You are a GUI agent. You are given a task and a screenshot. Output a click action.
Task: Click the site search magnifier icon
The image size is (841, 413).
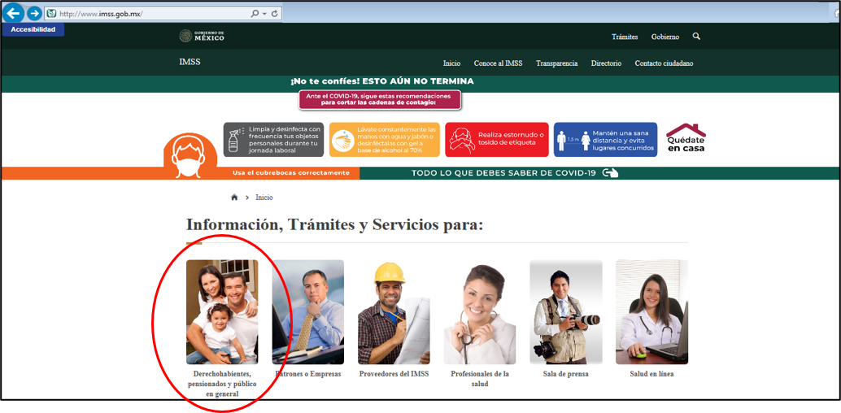coord(696,37)
